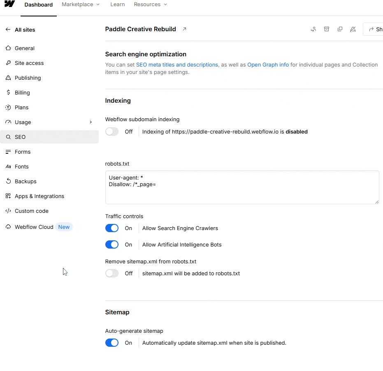Toggle Auto-generate sitemap switch
383x371 pixels.
(112, 343)
